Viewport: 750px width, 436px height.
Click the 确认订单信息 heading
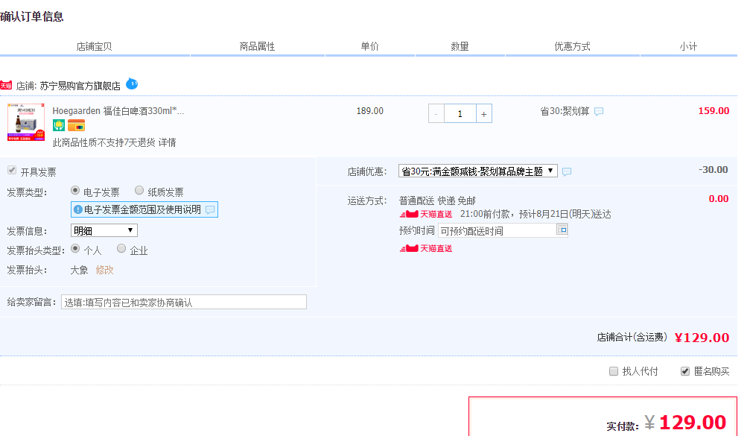coord(31,16)
